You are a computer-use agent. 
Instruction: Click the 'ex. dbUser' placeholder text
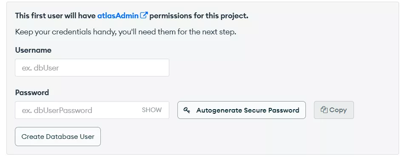40,68
